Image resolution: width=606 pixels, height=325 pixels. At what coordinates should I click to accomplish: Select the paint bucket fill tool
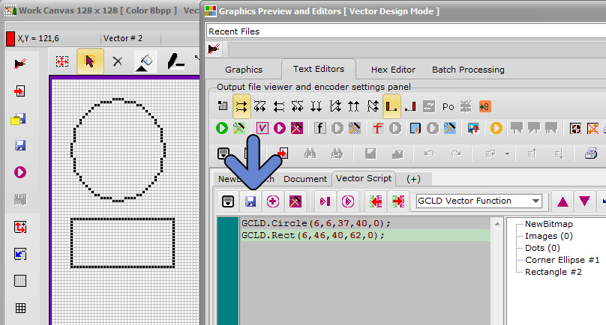[x=145, y=61]
